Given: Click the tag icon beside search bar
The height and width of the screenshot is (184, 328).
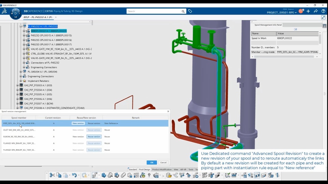Looking at the screenshot, I should pyautogui.click(x=190, y=11).
